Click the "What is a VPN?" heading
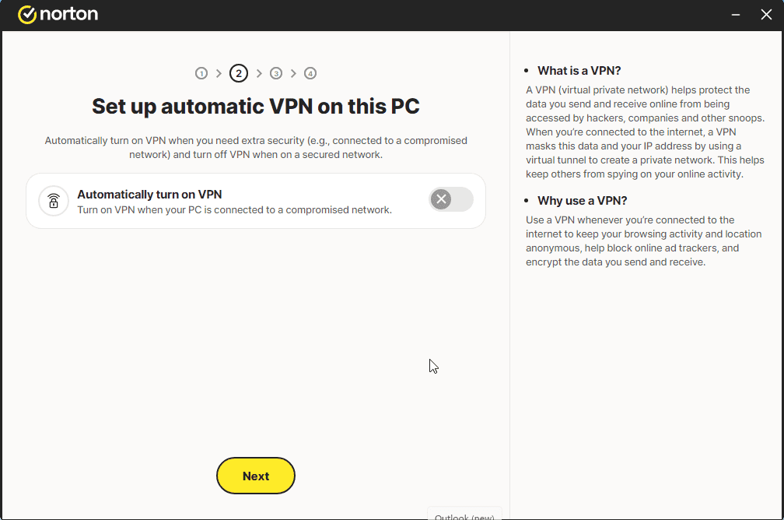784x520 pixels. coord(579,71)
